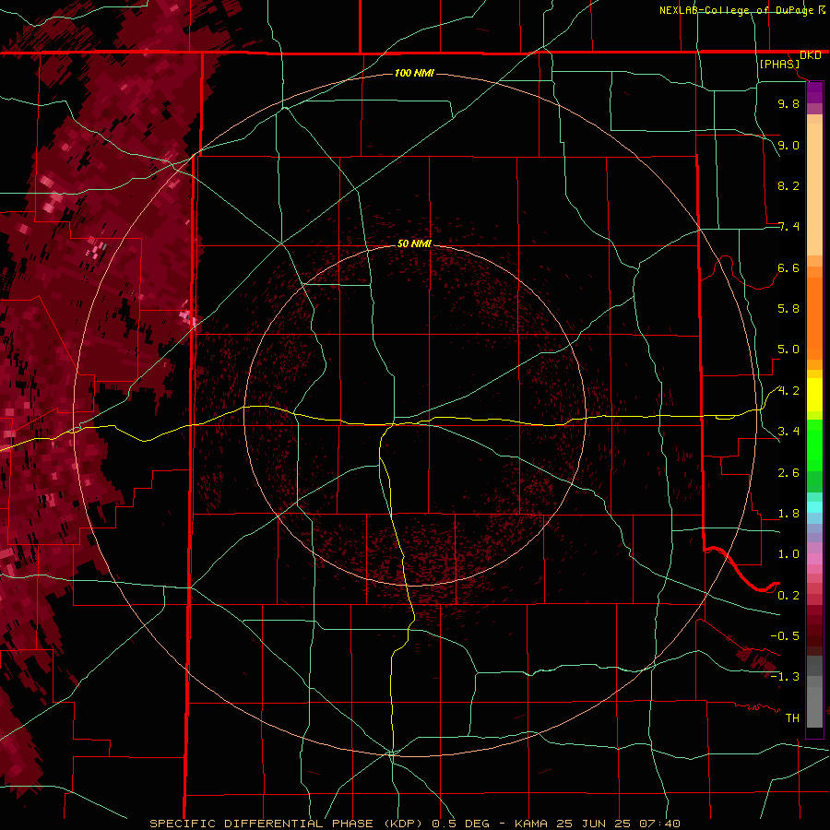This screenshot has width=830, height=830.
Task: Click the 7.4 value on color scale
Action: coord(788,227)
